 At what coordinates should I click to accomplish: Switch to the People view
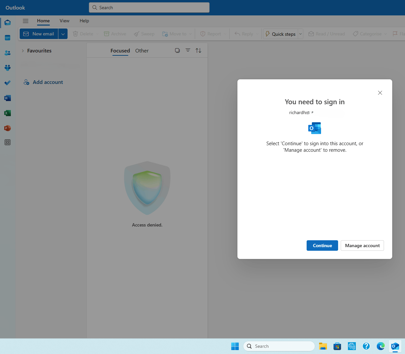click(7, 53)
